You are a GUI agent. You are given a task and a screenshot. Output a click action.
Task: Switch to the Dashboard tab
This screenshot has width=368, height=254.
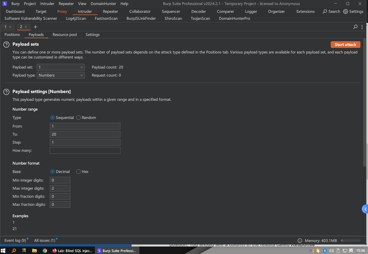point(15,11)
